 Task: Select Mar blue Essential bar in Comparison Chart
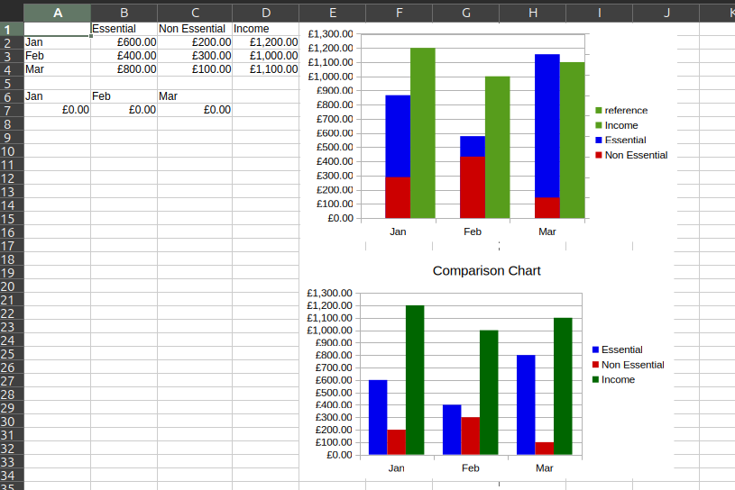coord(526,404)
